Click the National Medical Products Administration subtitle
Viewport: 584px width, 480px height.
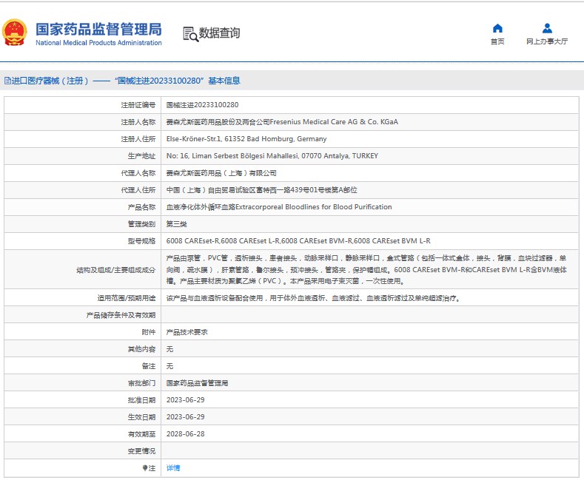(98, 43)
